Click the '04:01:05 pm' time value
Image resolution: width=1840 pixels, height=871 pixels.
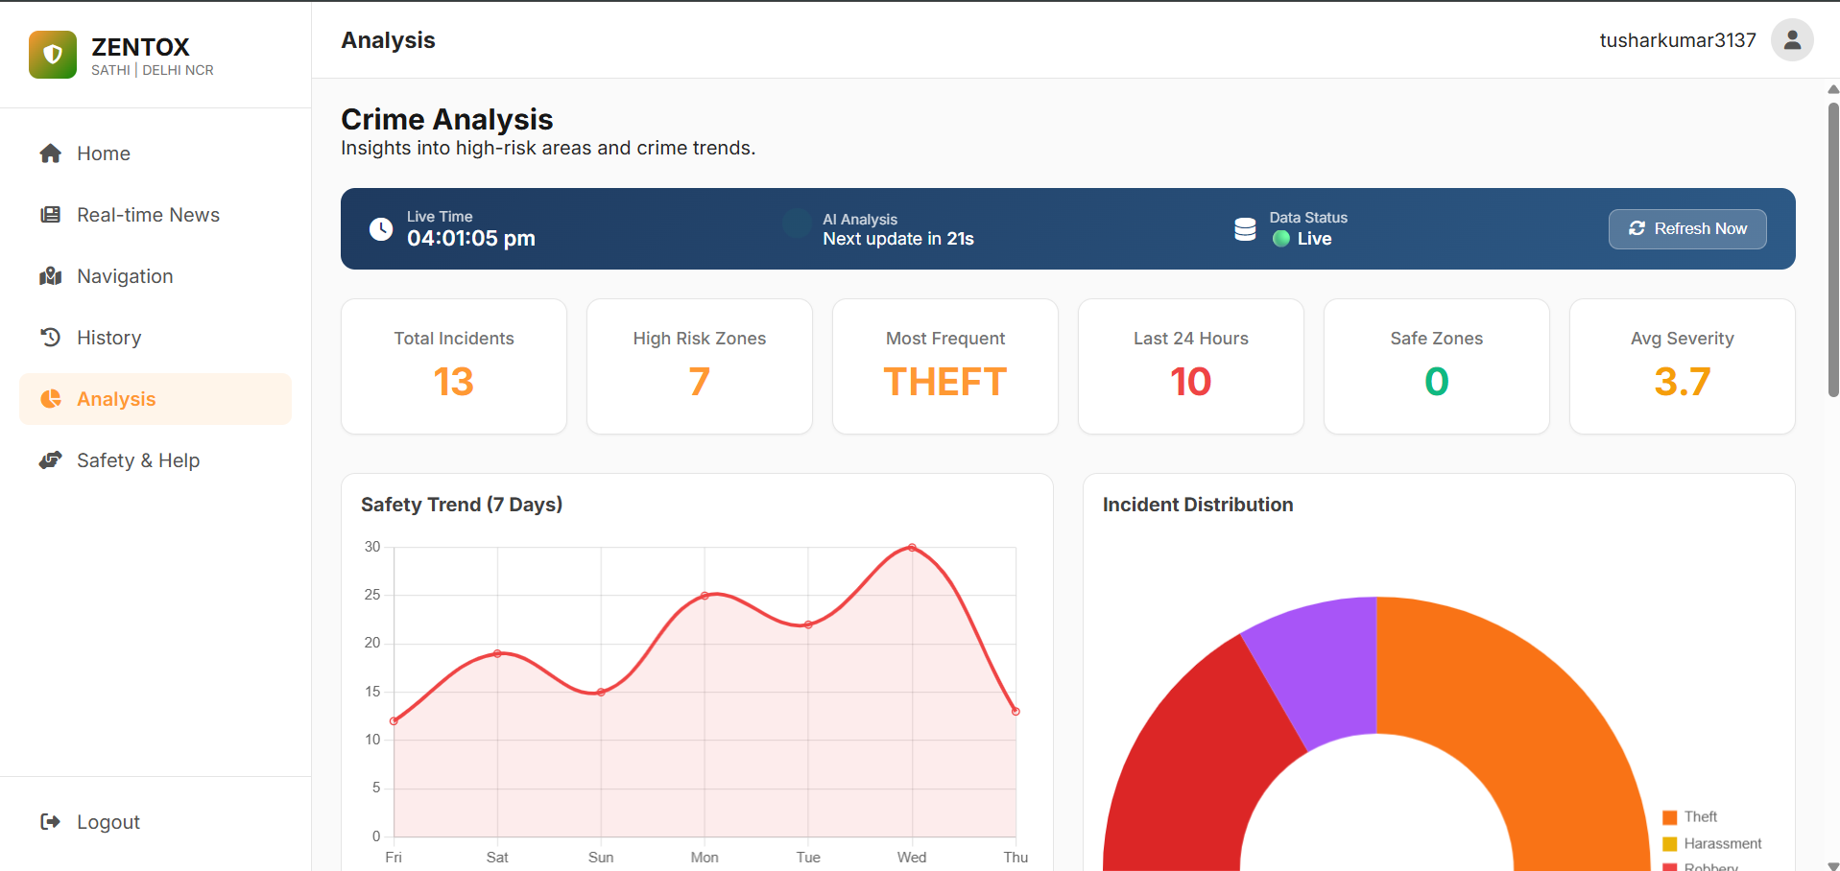coord(471,238)
